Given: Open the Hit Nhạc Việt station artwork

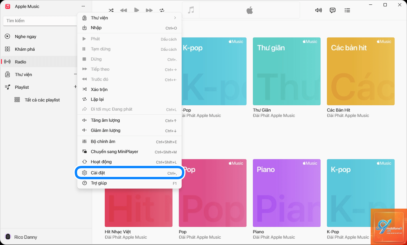Looking at the screenshot, I should (x=138, y=207).
